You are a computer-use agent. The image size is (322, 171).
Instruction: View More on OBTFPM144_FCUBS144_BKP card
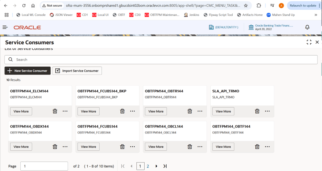coord(89,111)
